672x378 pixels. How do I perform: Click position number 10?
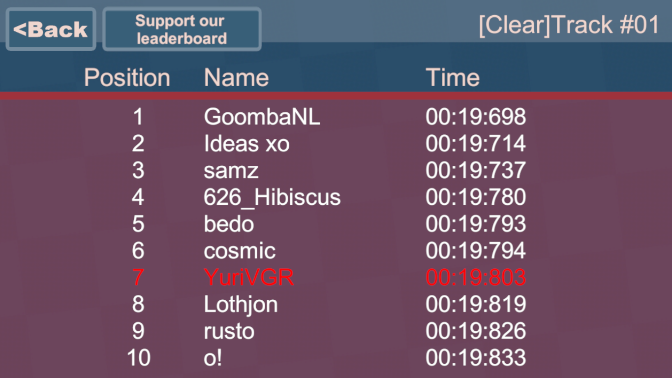tap(138, 358)
